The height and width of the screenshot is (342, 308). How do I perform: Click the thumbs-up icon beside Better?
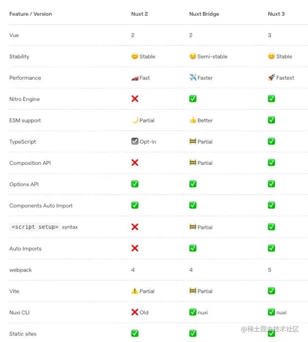click(x=193, y=120)
